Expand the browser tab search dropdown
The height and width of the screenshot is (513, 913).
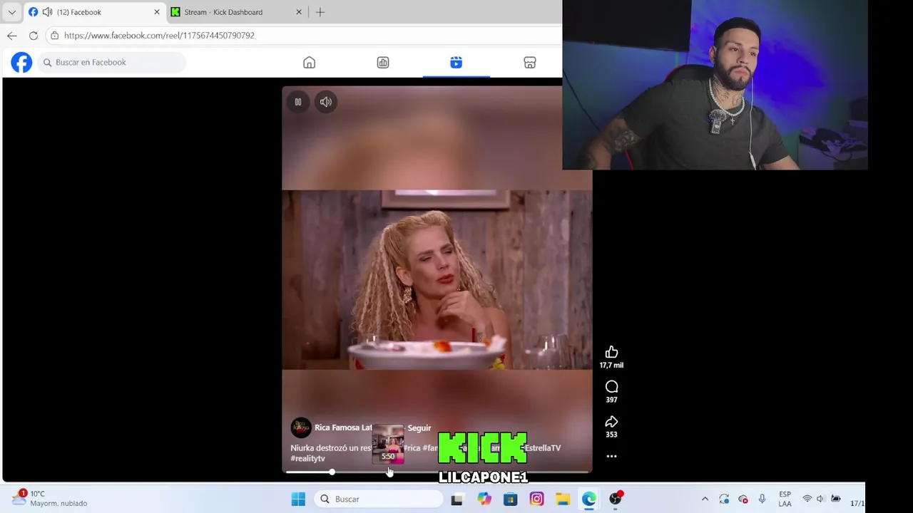coord(11,12)
